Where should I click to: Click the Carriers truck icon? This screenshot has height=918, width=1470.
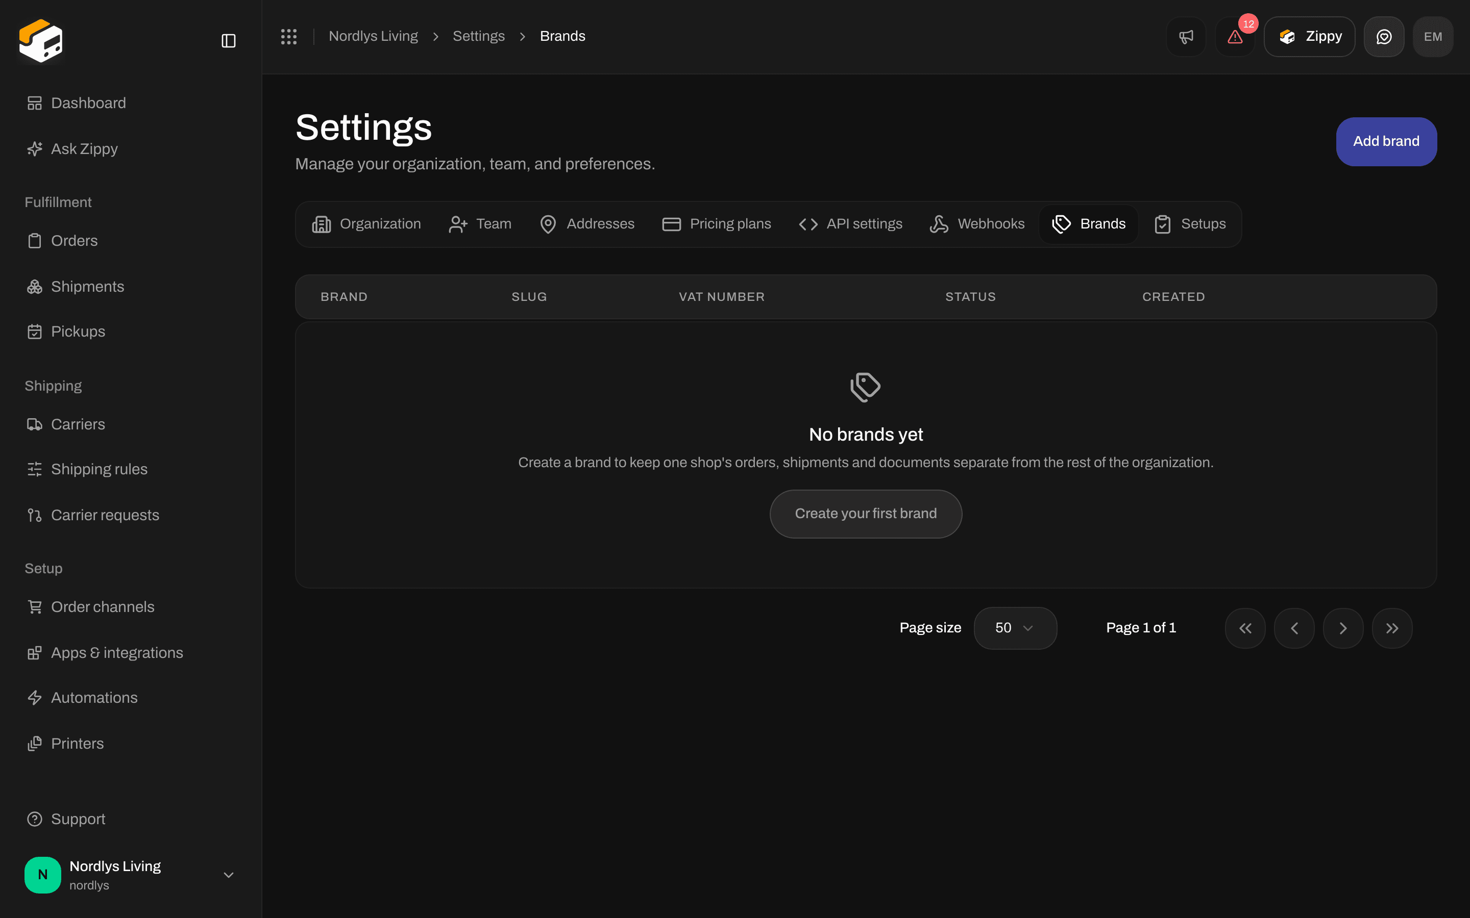tap(35, 424)
